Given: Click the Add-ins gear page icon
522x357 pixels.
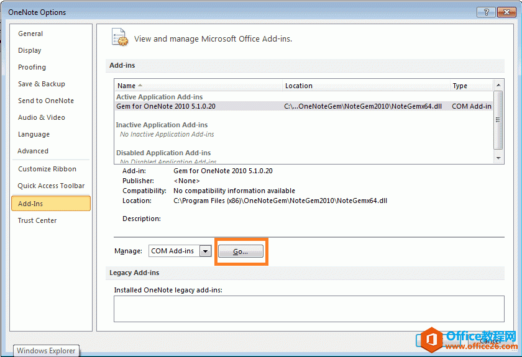Looking at the screenshot, I should (x=120, y=37).
